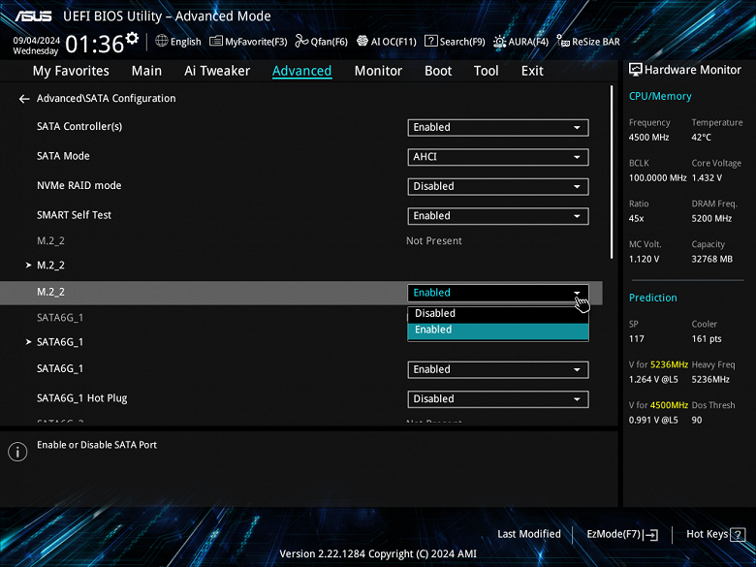Open the Search(F9) question mark icon

tap(430, 41)
